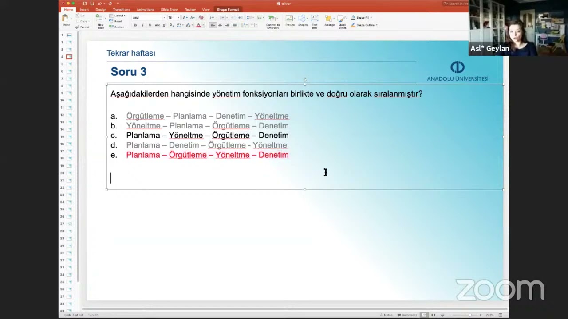Click the Save icon in title bar
This screenshot has width=568, height=319.
tap(92, 4)
